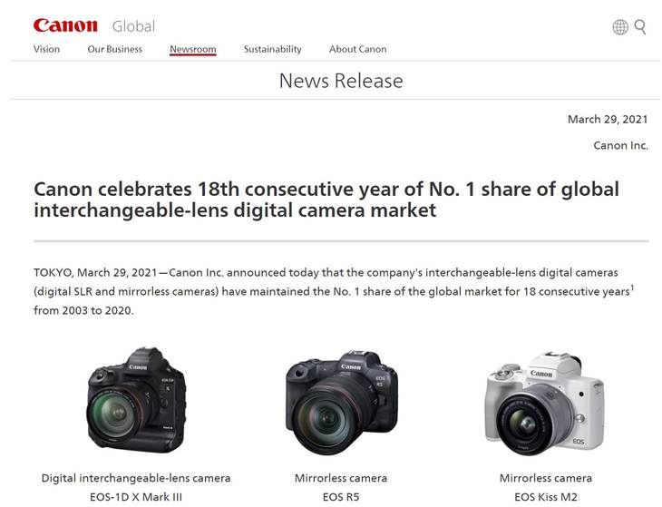Click the EOS R5 camera image
The height and width of the screenshot is (507, 662).
(341, 402)
